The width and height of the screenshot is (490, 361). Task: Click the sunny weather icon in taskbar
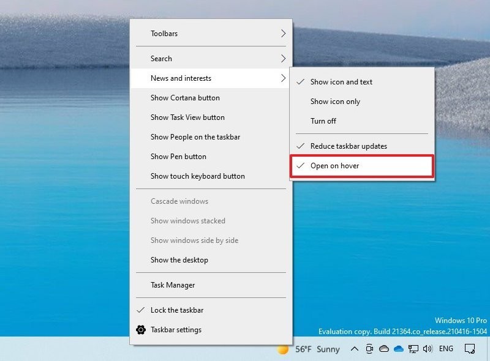[x=283, y=349]
